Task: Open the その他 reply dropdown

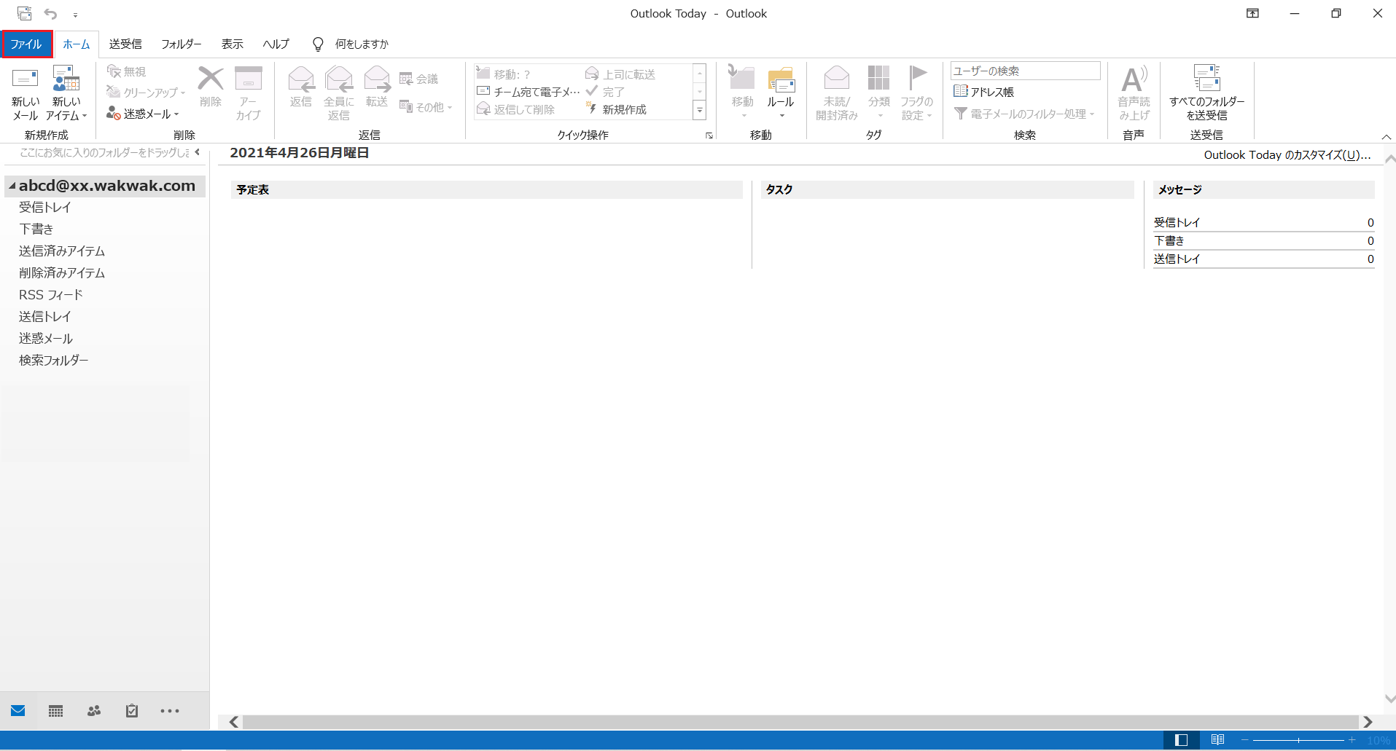Action: [426, 107]
